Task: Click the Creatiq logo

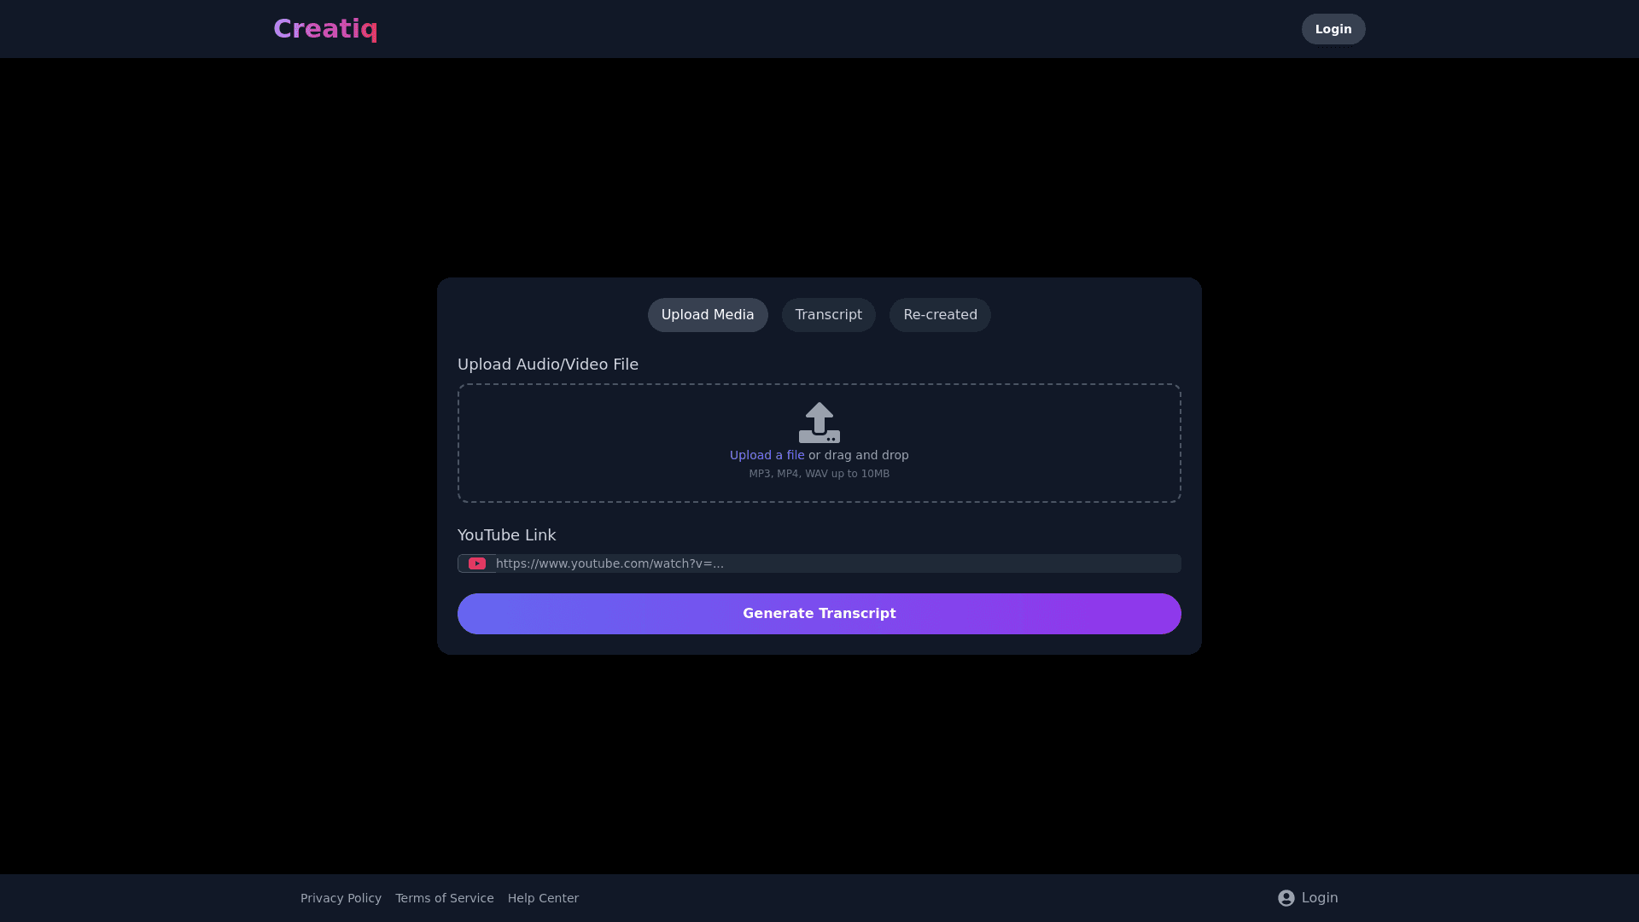Action: (x=325, y=29)
